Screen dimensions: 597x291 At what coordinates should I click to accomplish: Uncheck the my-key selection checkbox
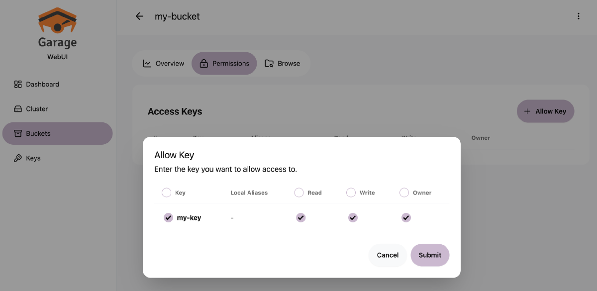tap(169, 217)
